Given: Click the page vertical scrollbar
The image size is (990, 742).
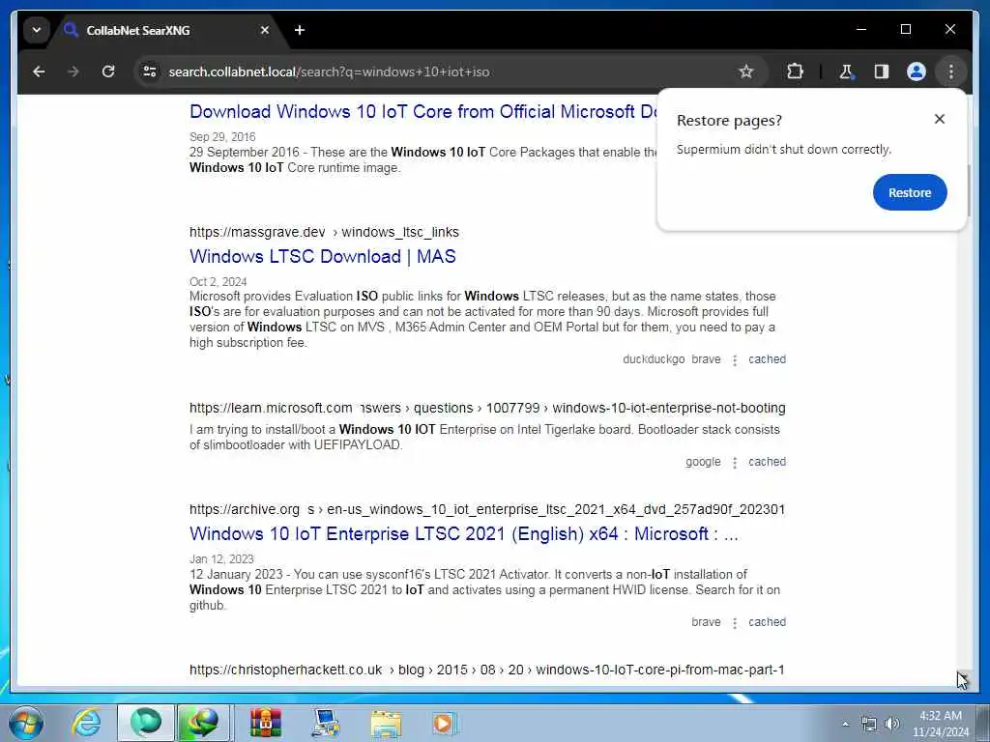Looking at the screenshot, I should pyautogui.click(x=968, y=190).
